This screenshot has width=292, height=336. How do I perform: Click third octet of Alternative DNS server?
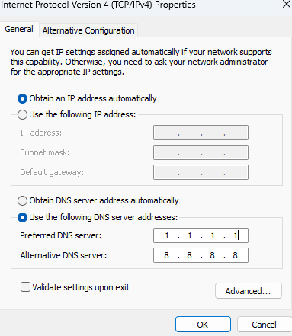pyautogui.click(x=212, y=255)
